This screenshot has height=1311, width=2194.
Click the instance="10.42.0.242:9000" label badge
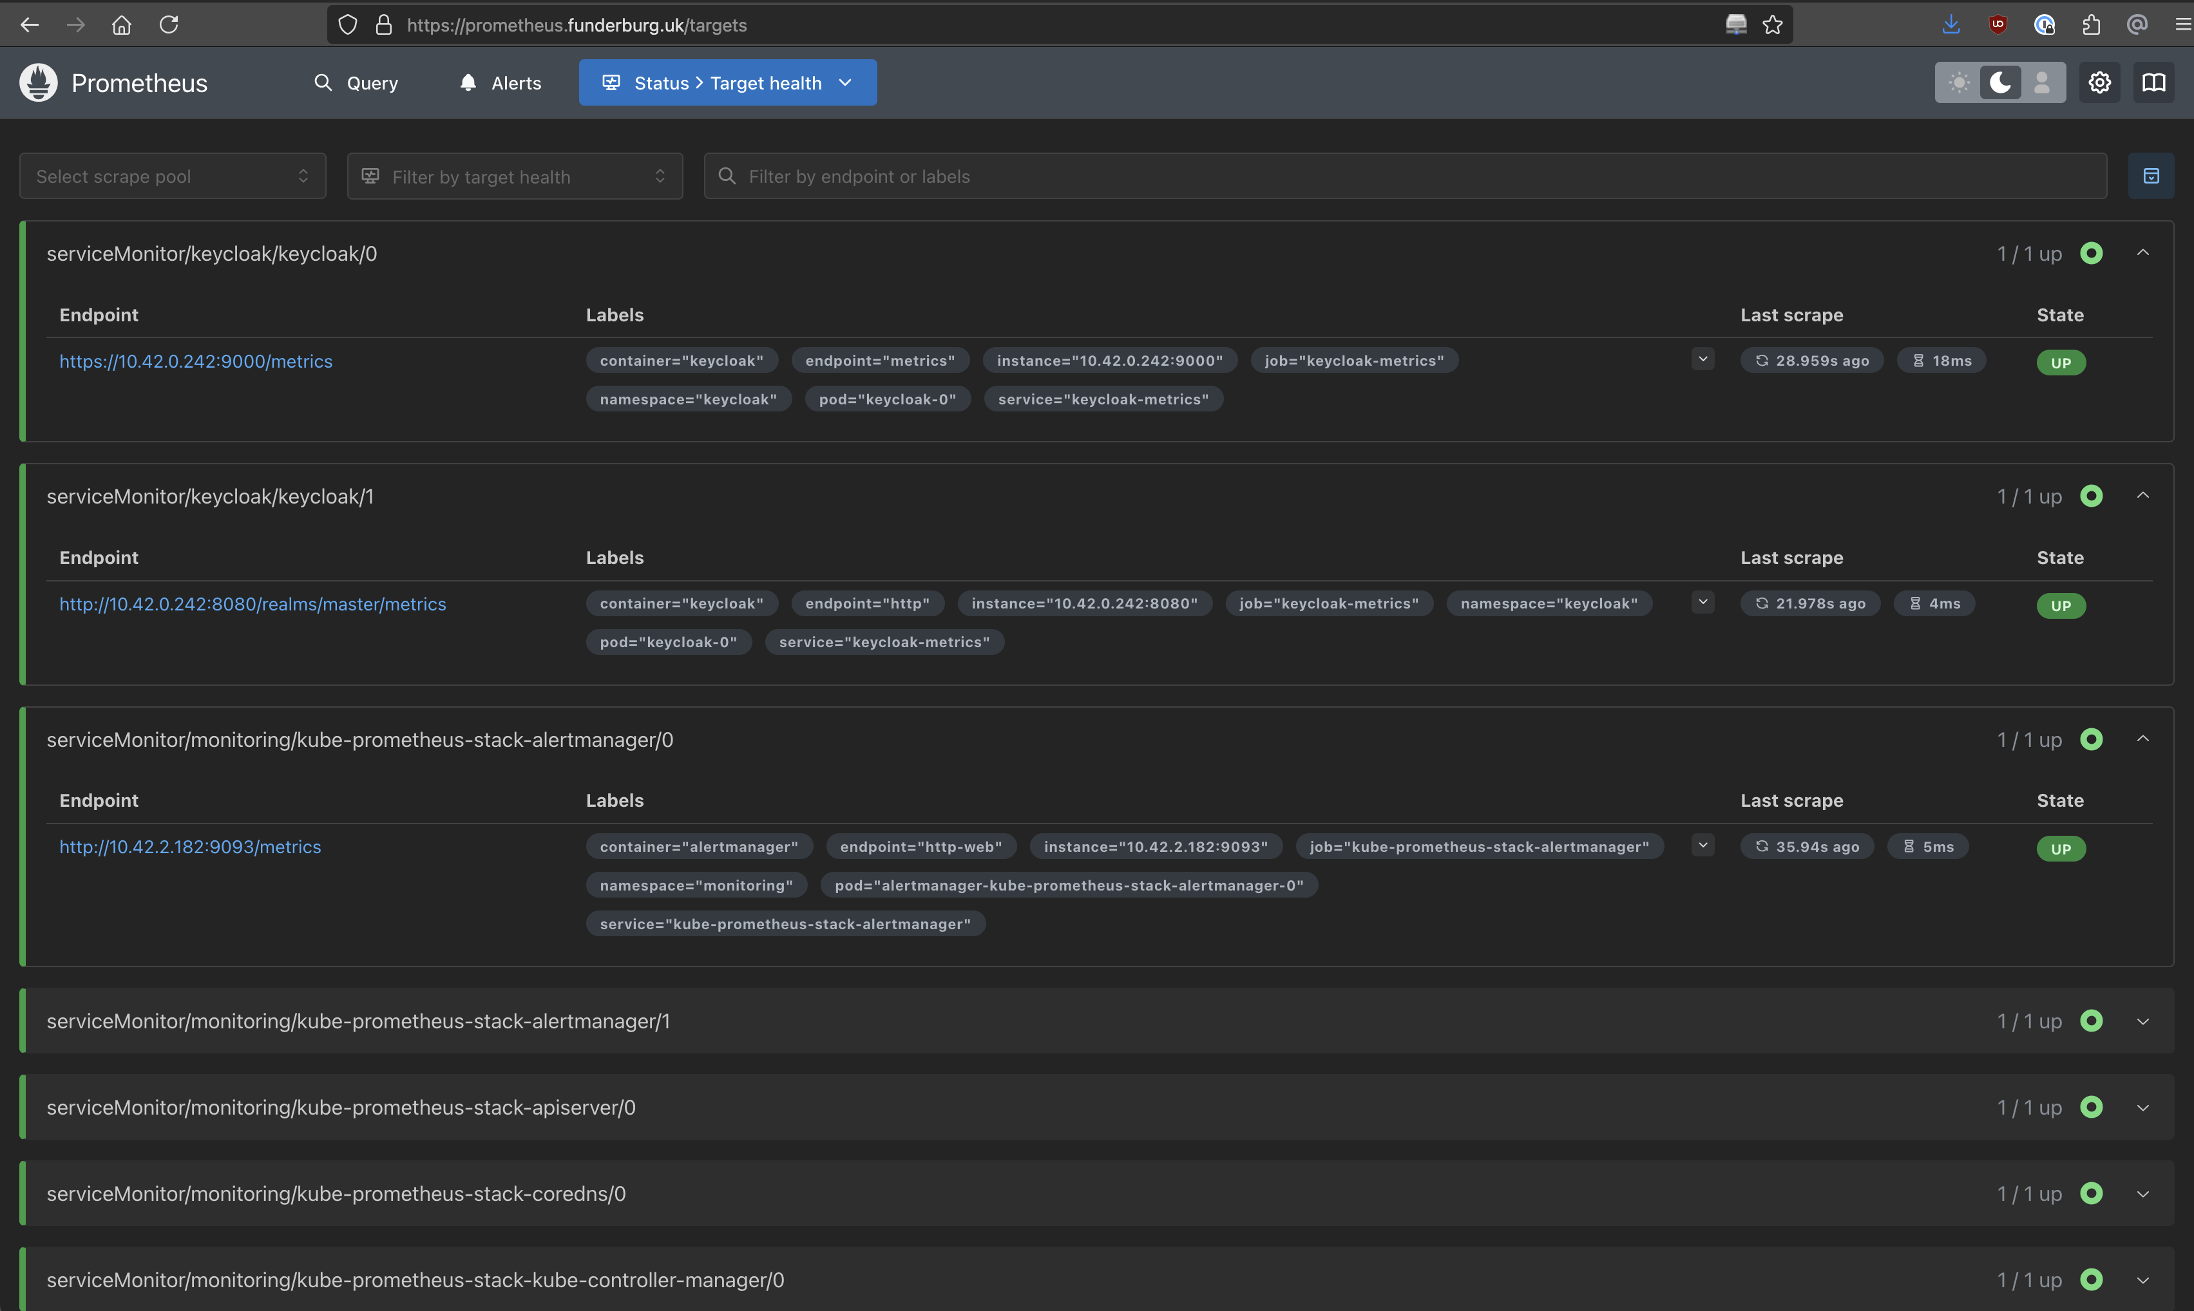(x=1110, y=361)
